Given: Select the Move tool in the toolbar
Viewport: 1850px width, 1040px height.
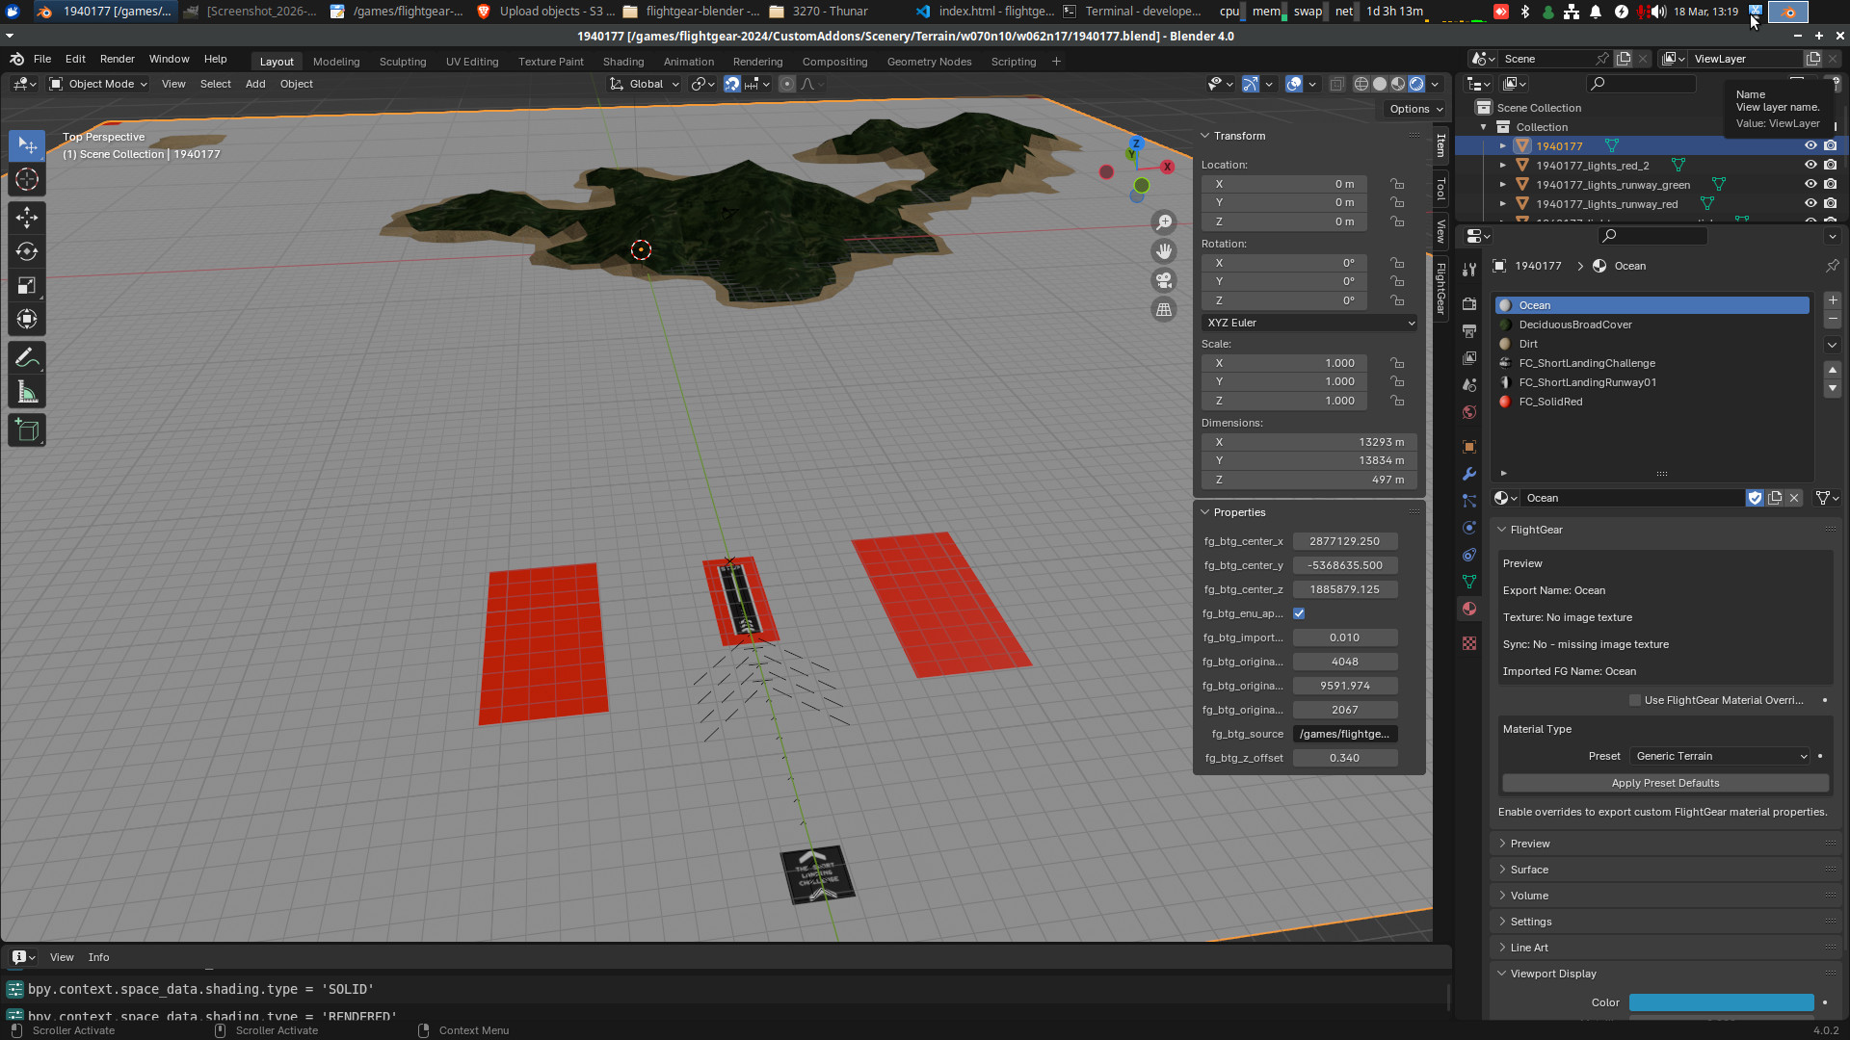Looking at the screenshot, I should coord(26,218).
